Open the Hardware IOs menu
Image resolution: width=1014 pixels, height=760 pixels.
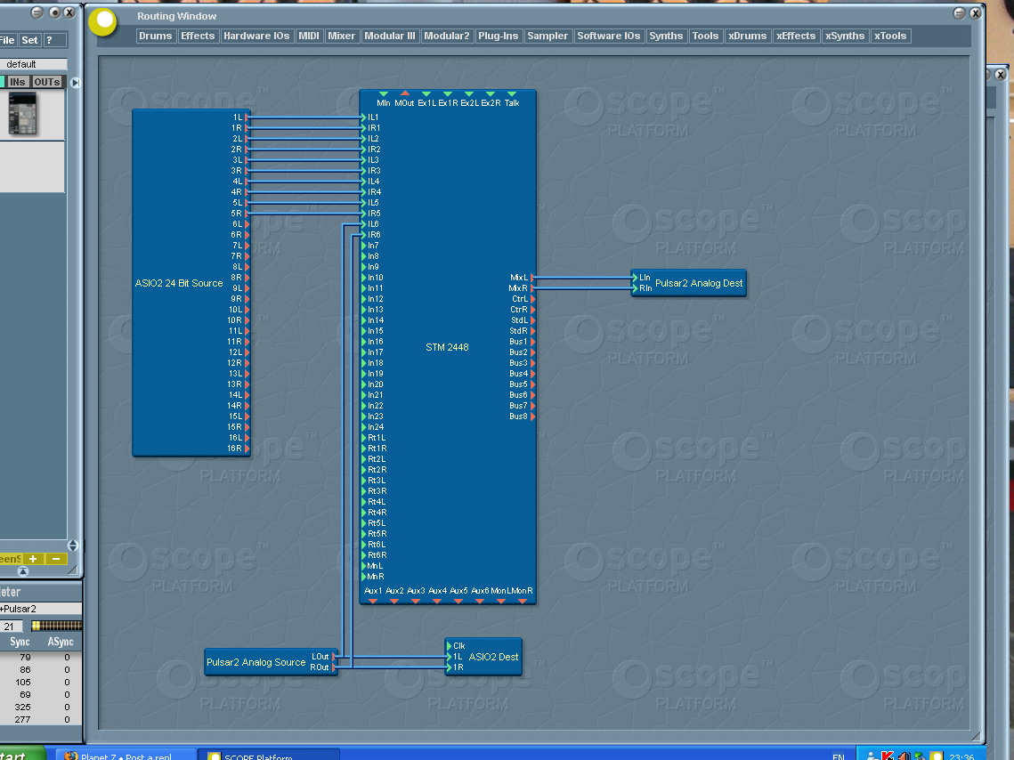[x=256, y=36]
